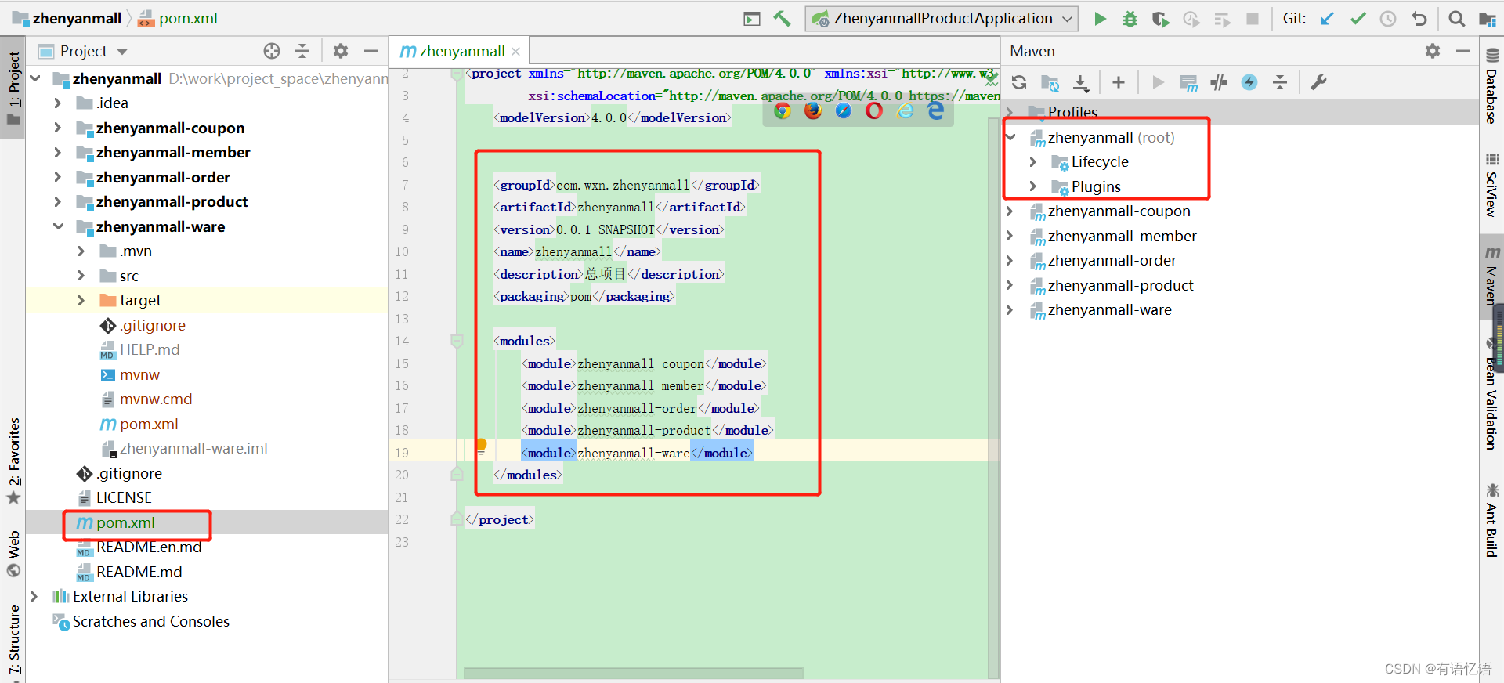Open Maven settings wrench icon
The height and width of the screenshot is (683, 1504).
pyautogui.click(x=1318, y=82)
